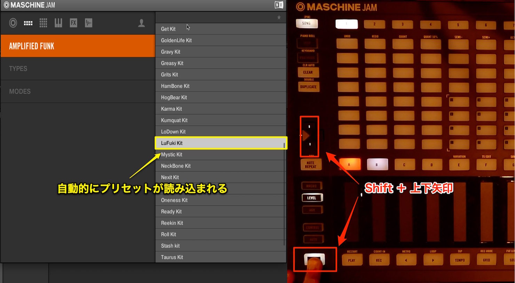The width and height of the screenshot is (515, 283).
Task: Select Roll Kit preset
Action: point(221,234)
